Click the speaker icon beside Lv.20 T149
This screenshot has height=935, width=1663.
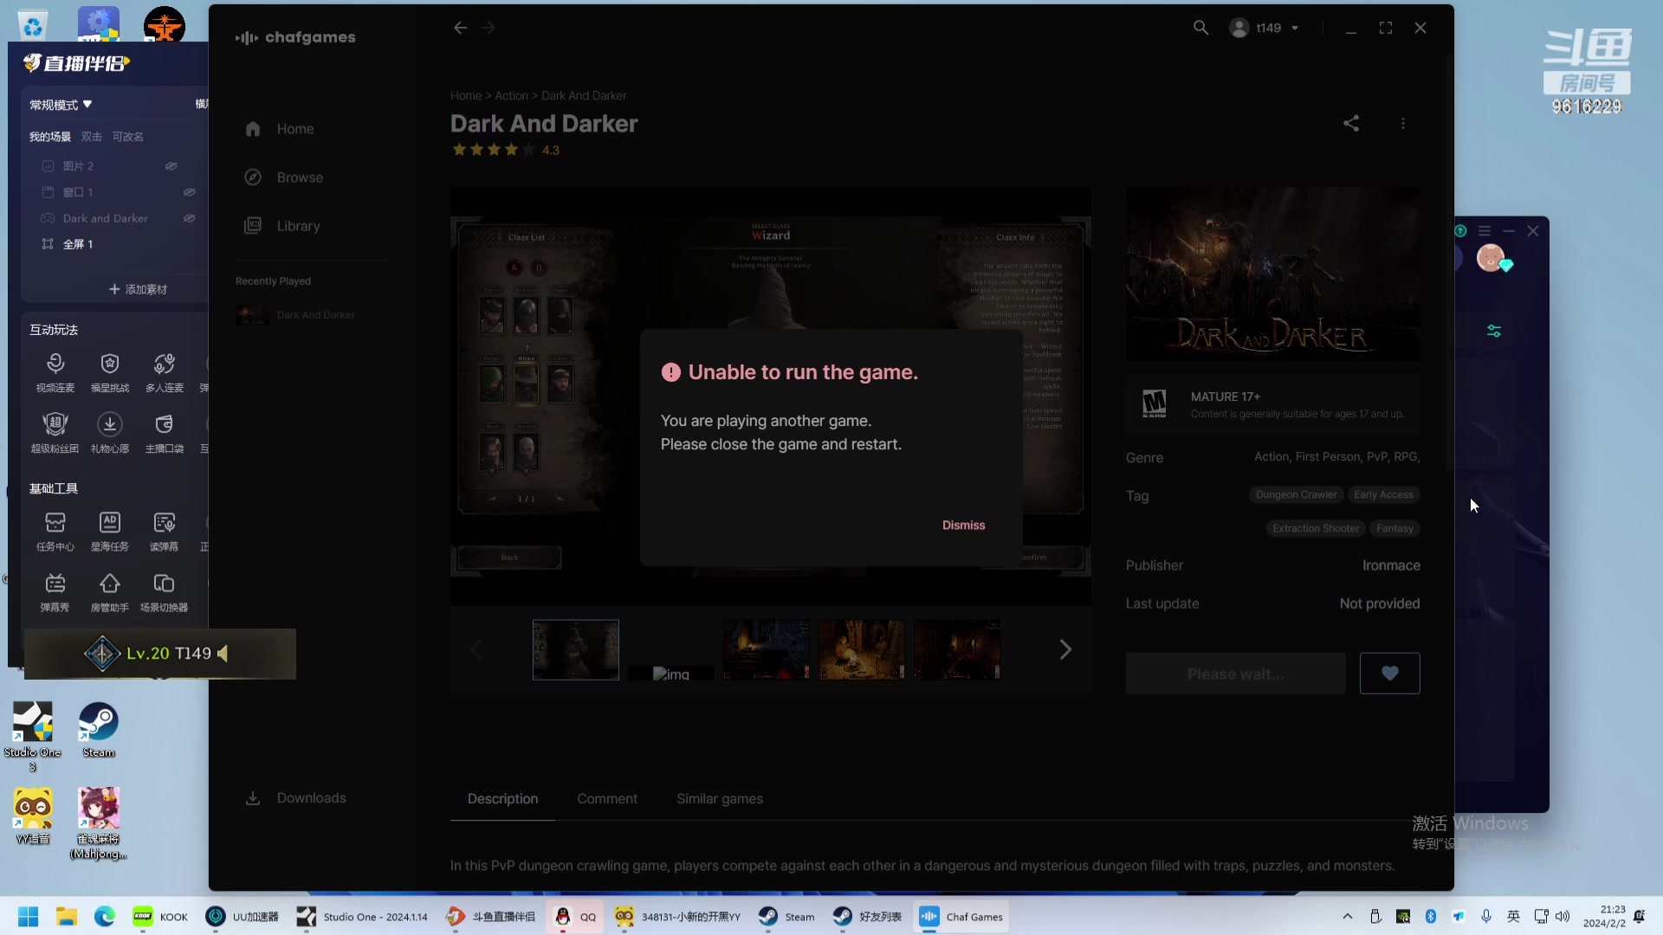(223, 654)
